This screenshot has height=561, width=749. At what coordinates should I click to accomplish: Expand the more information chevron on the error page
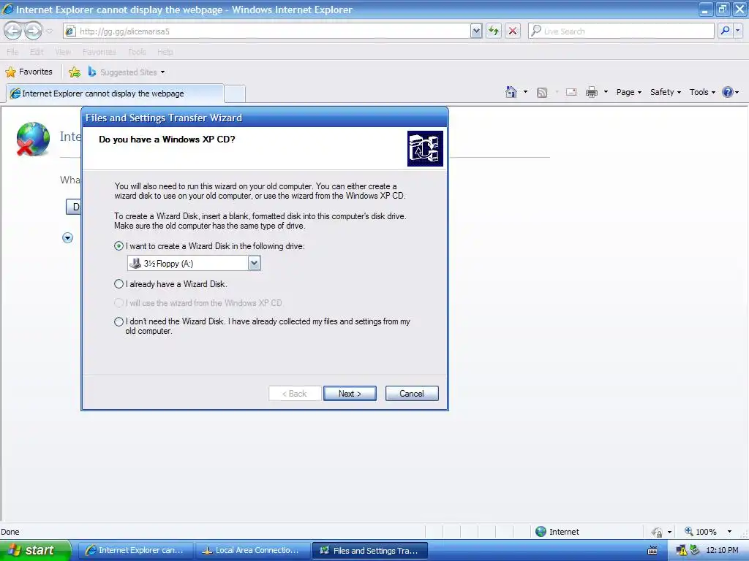pyautogui.click(x=67, y=237)
